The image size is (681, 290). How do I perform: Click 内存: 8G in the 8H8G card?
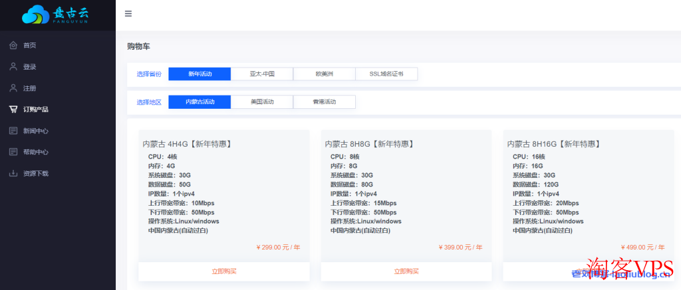click(344, 166)
